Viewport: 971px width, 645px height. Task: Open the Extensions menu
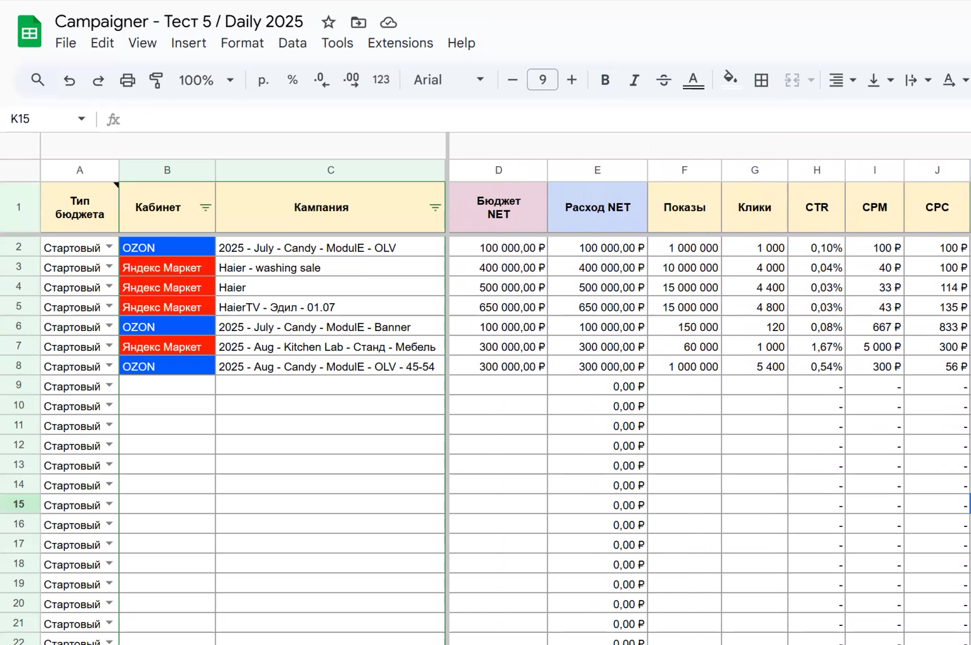(x=400, y=43)
